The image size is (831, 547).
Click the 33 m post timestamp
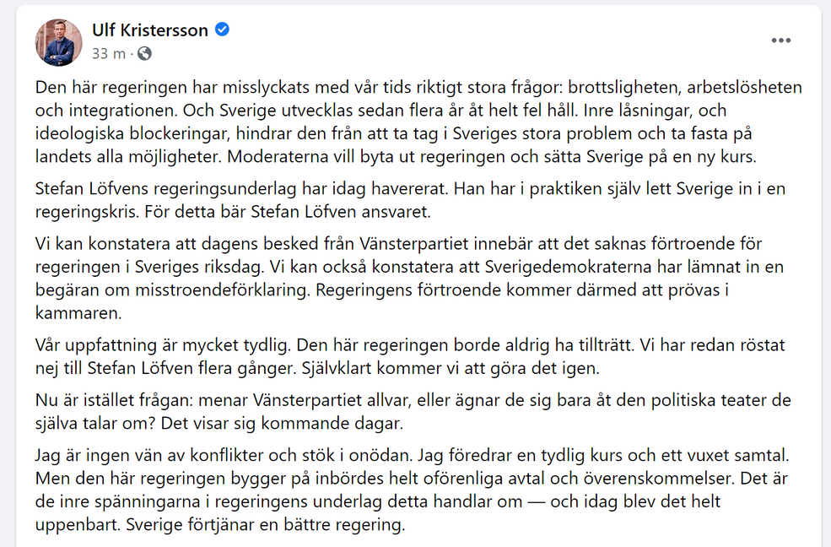tap(109, 53)
